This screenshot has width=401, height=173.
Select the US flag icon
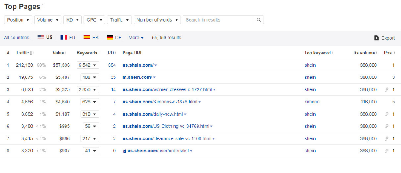pyautogui.click(x=41, y=37)
